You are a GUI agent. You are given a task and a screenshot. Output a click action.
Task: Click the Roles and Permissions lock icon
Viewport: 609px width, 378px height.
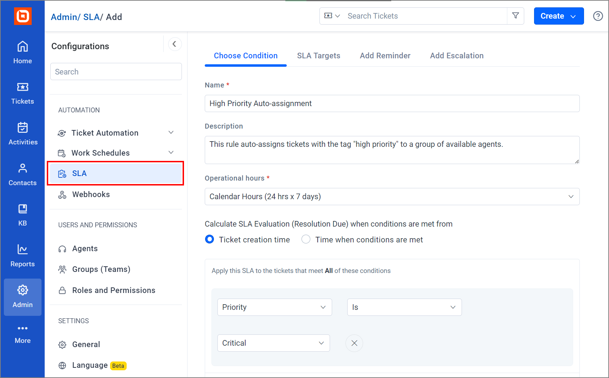[x=62, y=290]
